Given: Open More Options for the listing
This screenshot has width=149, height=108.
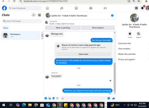Looking at the screenshot, I should point(98,28).
